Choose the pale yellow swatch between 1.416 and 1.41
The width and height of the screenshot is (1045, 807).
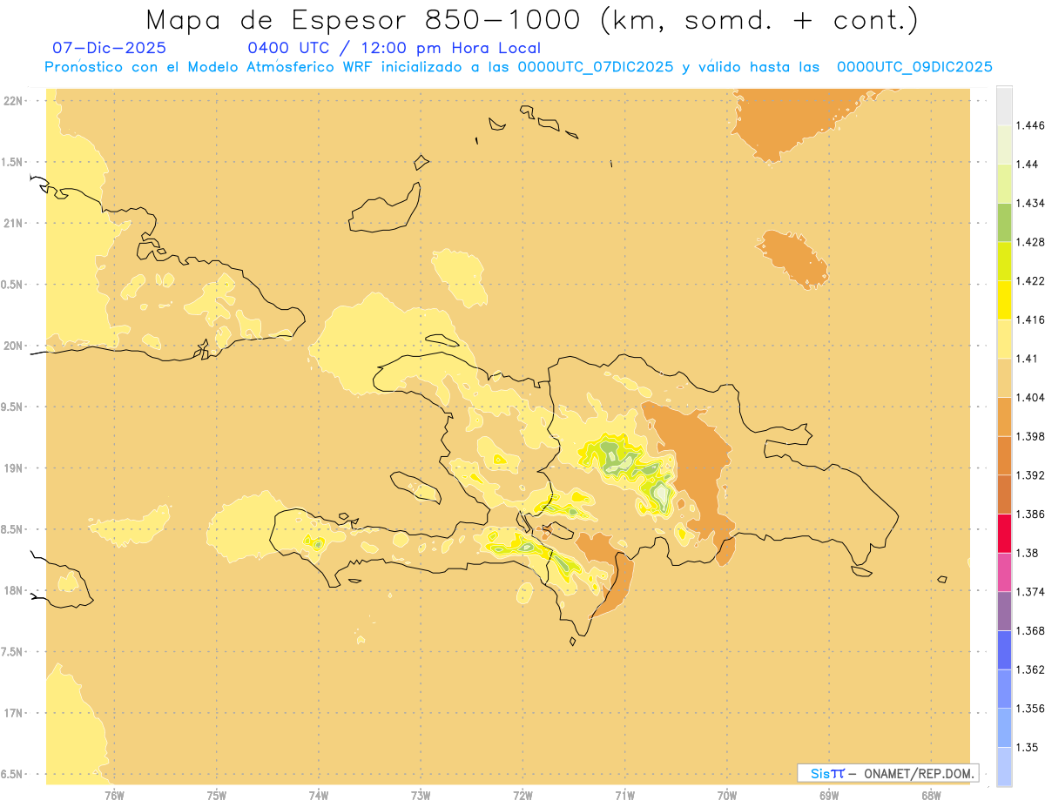pyautogui.click(x=1004, y=339)
